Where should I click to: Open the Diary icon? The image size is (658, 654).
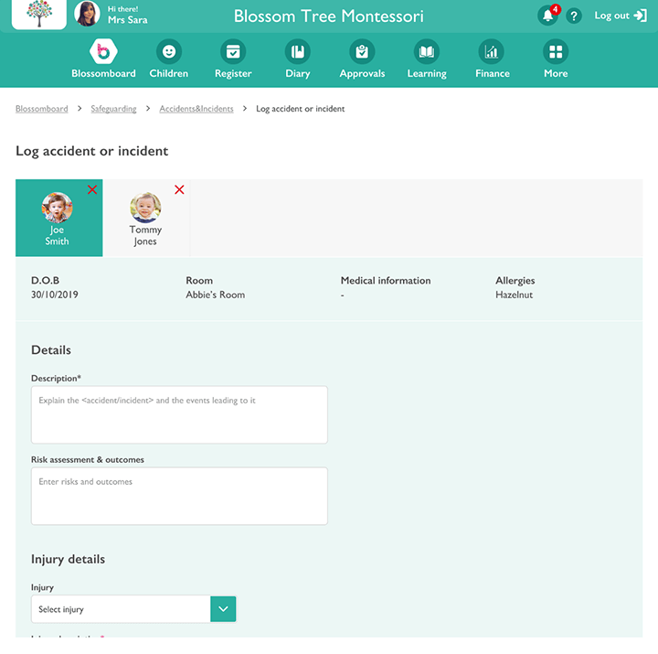click(297, 52)
